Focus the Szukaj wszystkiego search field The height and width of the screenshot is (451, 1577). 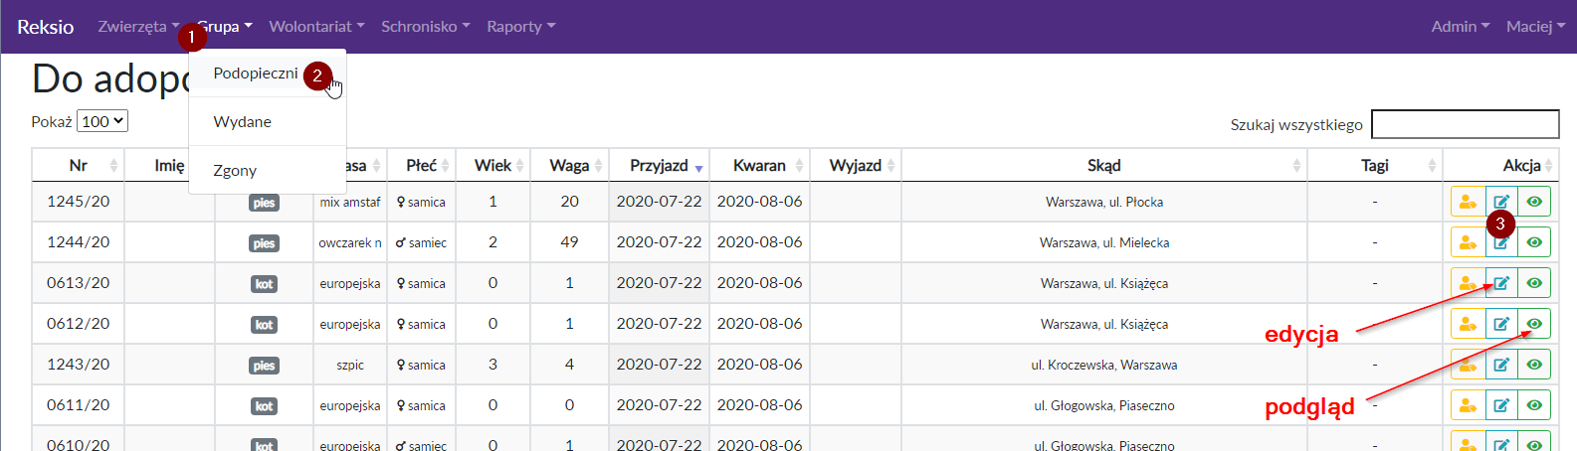click(x=1465, y=124)
